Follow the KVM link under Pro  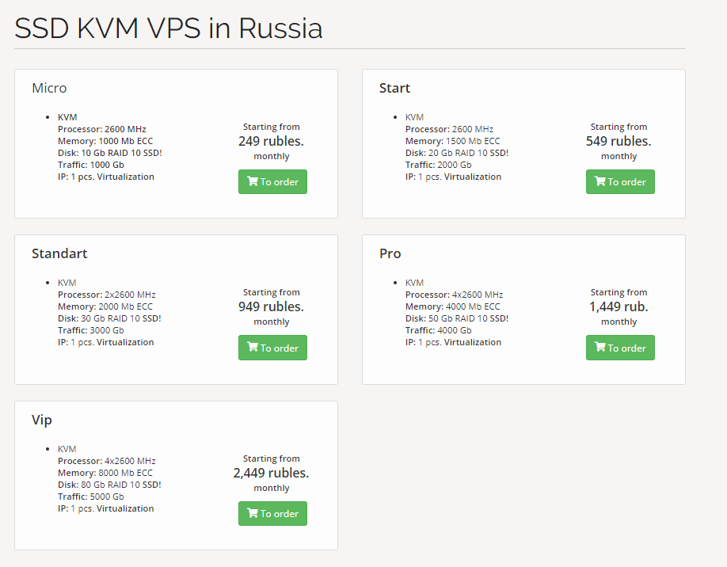[x=415, y=283]
